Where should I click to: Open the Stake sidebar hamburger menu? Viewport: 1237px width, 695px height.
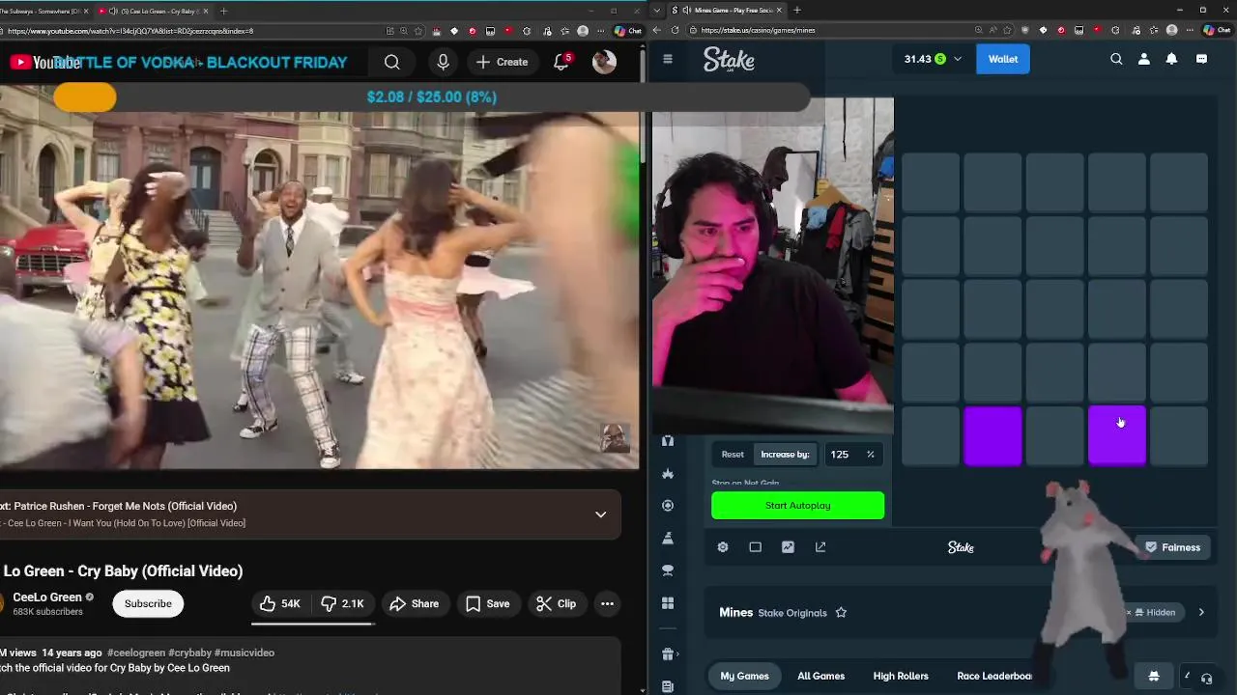[667, 59]
